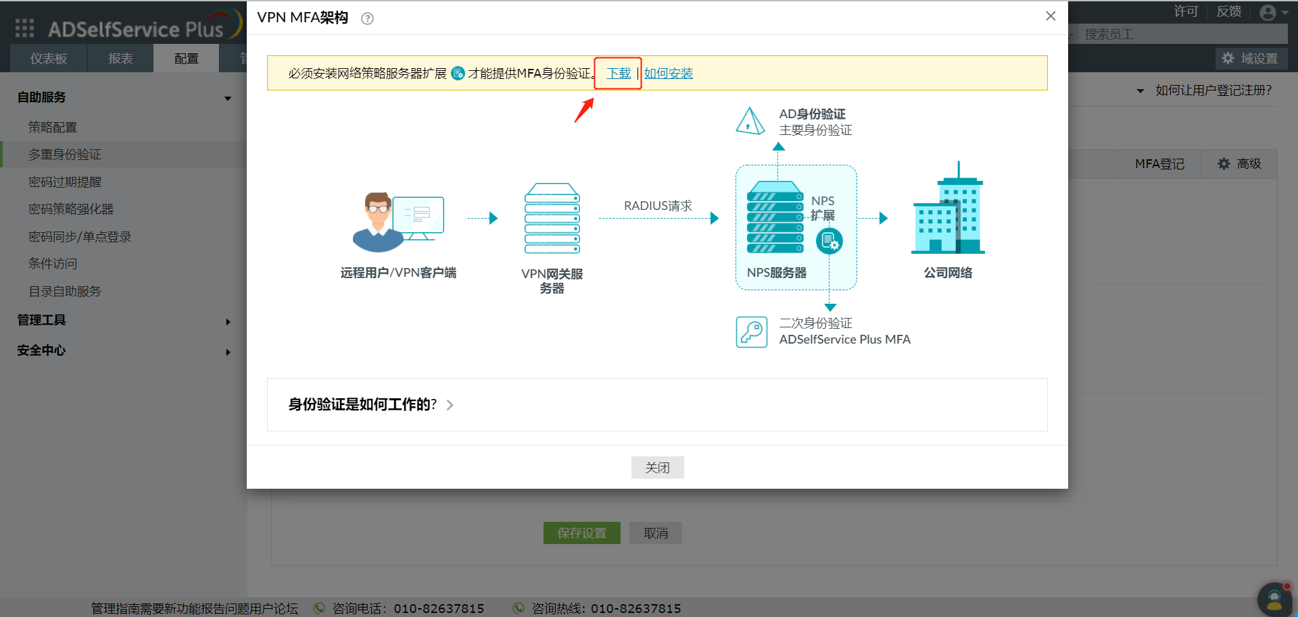Viewport: 1298px width, 617px height.
Task: Click the 关闭 button
Action: 657,467
